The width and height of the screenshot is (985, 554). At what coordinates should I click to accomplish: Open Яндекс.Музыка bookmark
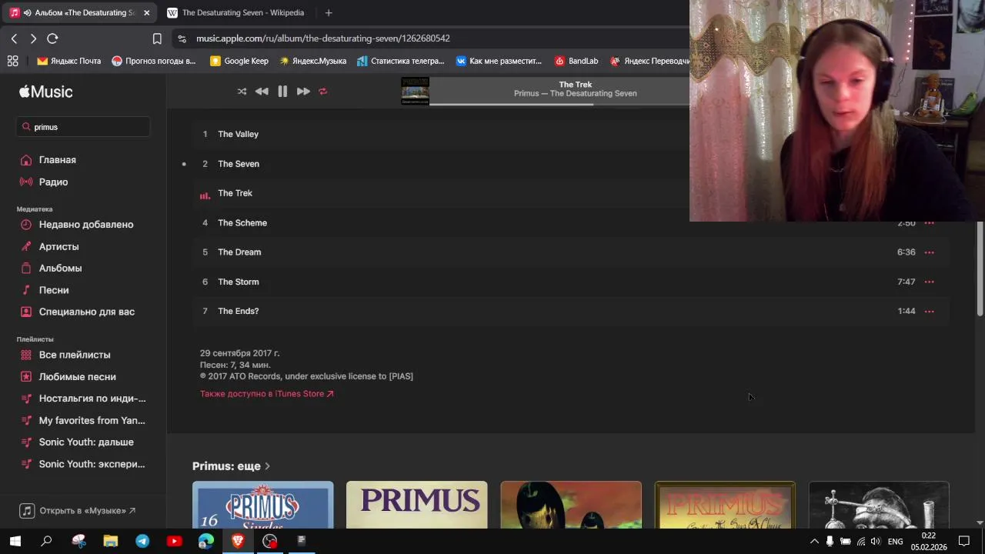pyautogui.click(x=312, y=61)
